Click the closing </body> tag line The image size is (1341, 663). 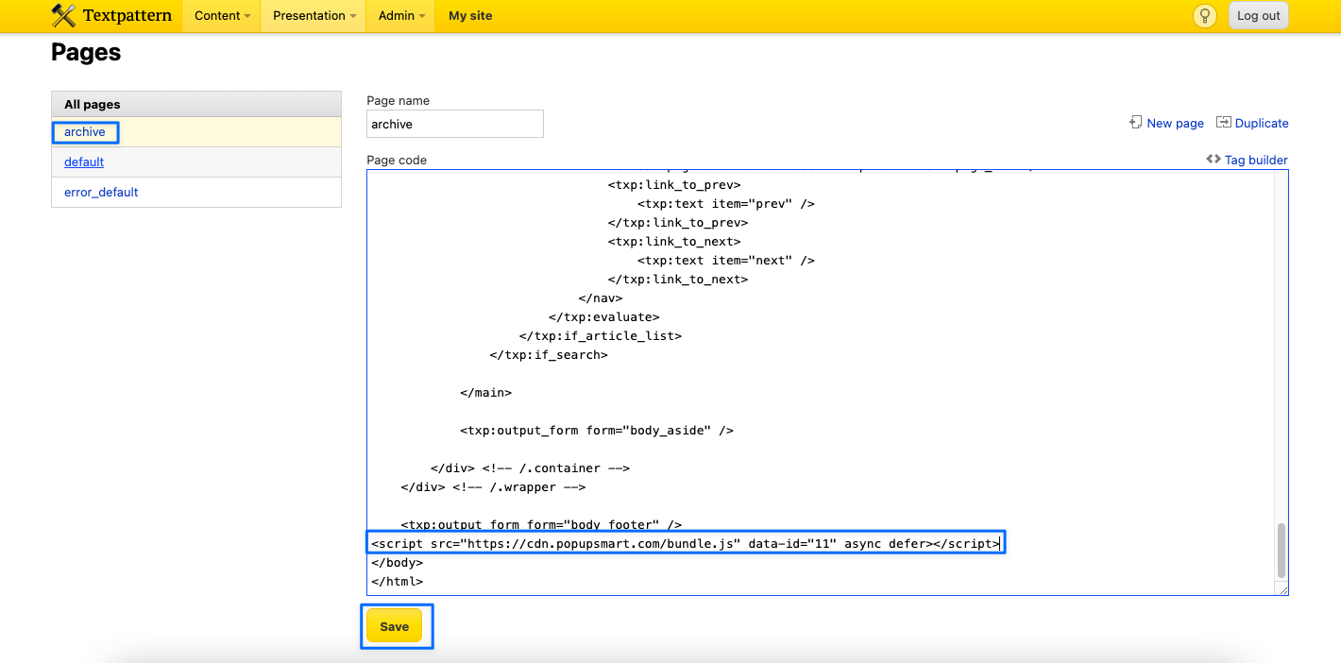coord(397,562)
